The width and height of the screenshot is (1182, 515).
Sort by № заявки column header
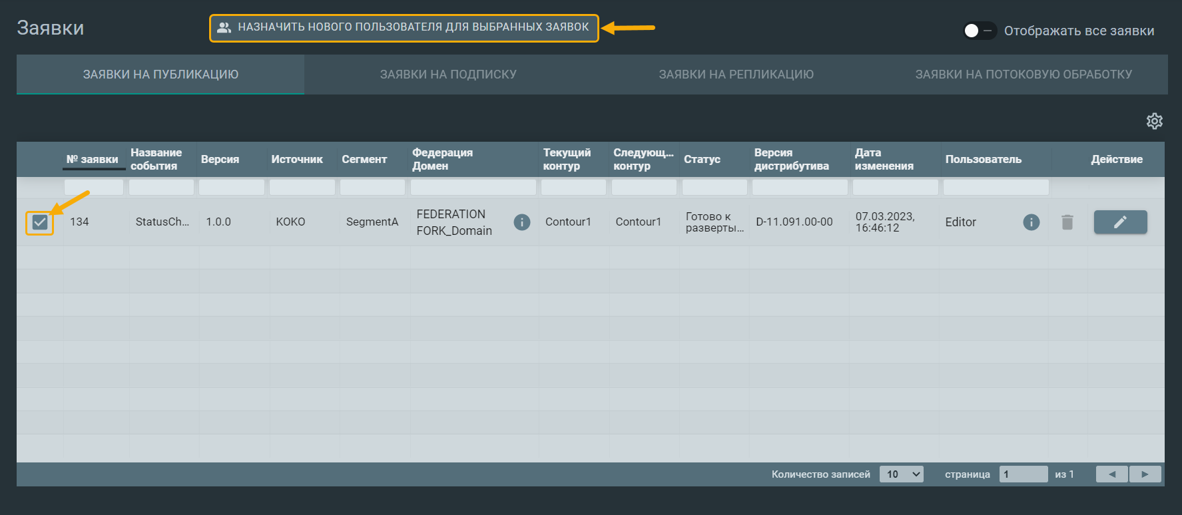pos(92,160)
